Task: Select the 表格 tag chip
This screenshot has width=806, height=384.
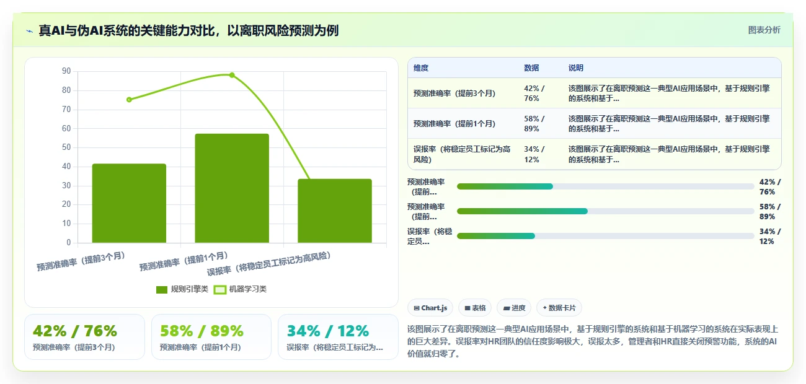Action: click(x=476, y=308)
